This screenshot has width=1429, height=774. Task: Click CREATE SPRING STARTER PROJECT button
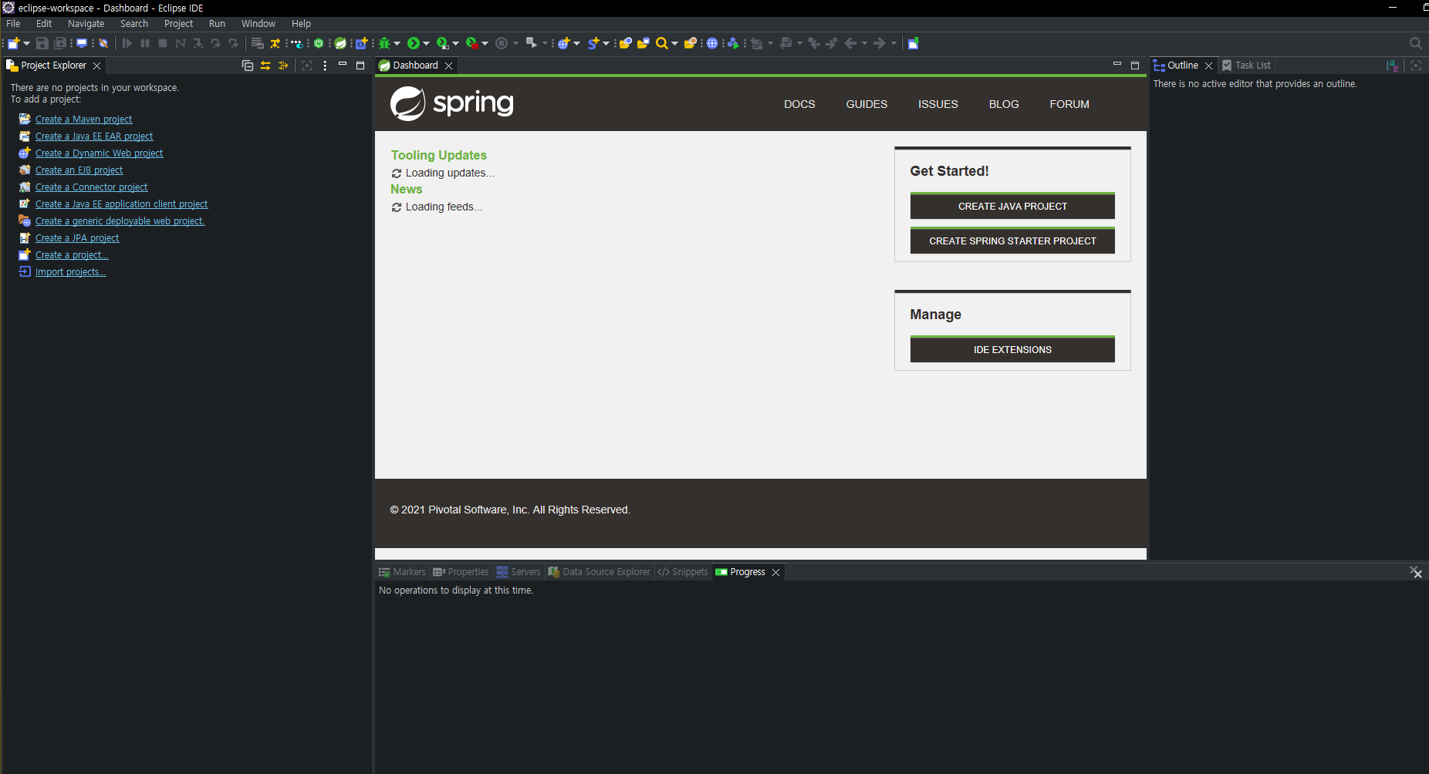coord(1012,241)
